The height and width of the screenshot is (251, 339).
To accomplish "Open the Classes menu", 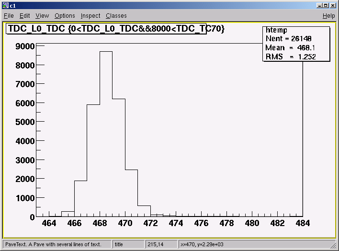I will pos(116,16).
